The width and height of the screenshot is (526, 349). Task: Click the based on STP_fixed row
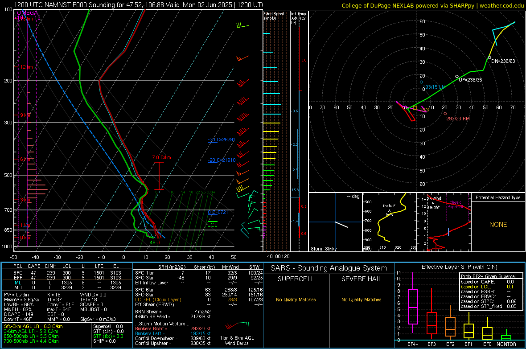click(489, 306)
